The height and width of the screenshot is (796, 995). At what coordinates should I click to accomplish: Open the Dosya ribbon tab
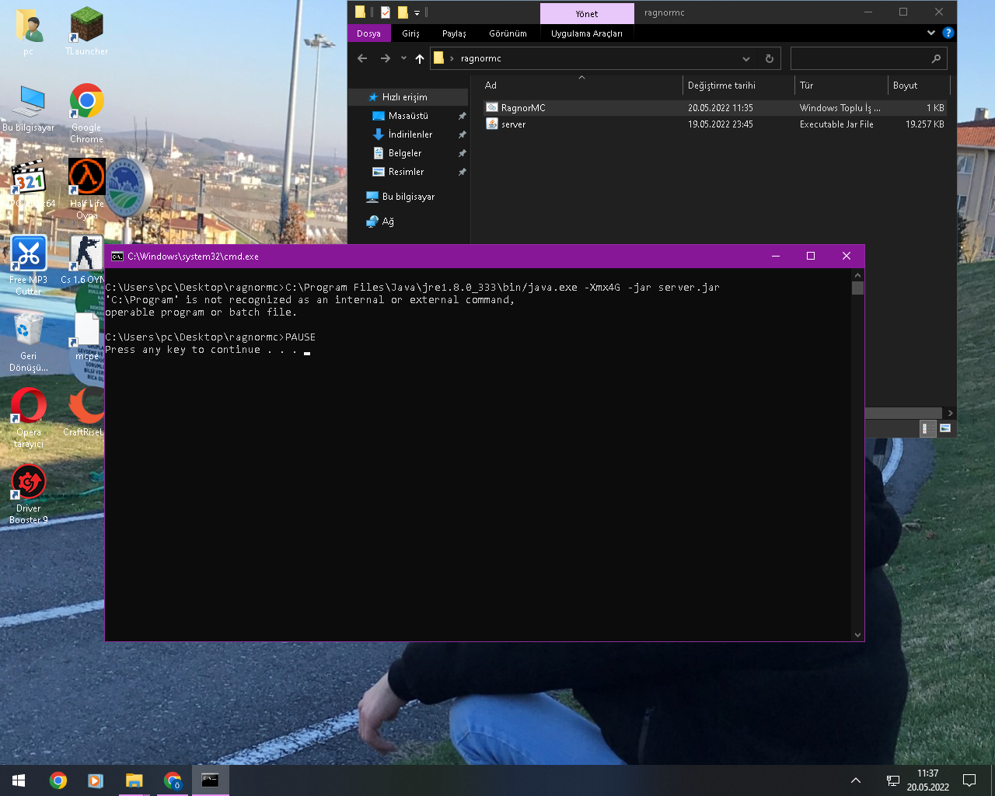tap(368, 33)
